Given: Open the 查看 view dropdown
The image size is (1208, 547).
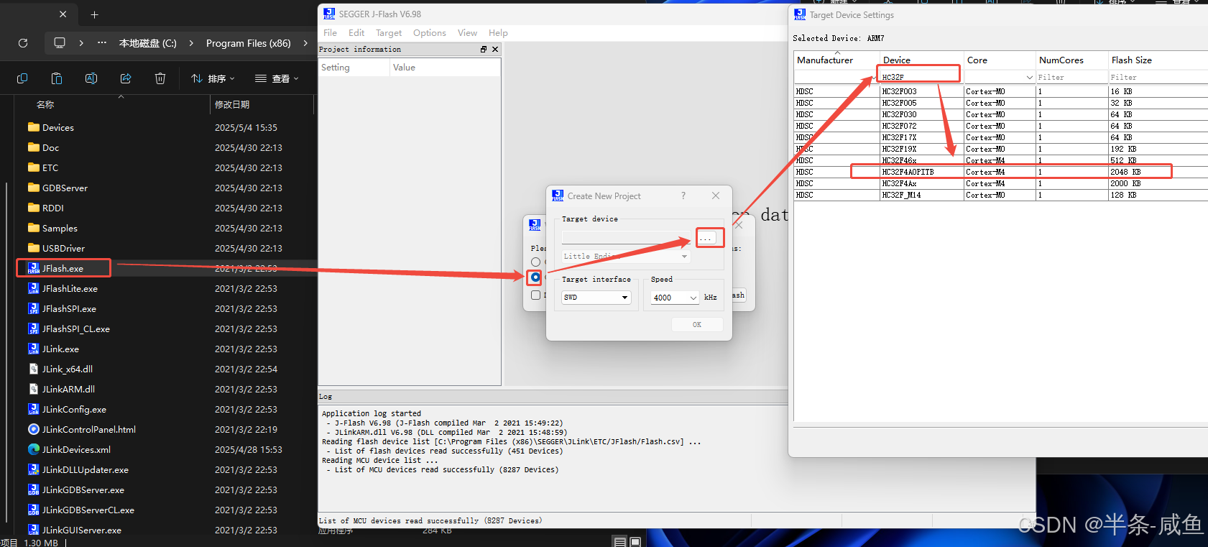Looking at the screenshot, I should point(277,78).
